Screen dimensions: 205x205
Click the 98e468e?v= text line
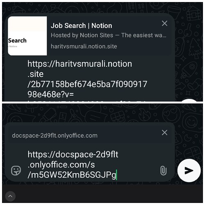point(50,94)
